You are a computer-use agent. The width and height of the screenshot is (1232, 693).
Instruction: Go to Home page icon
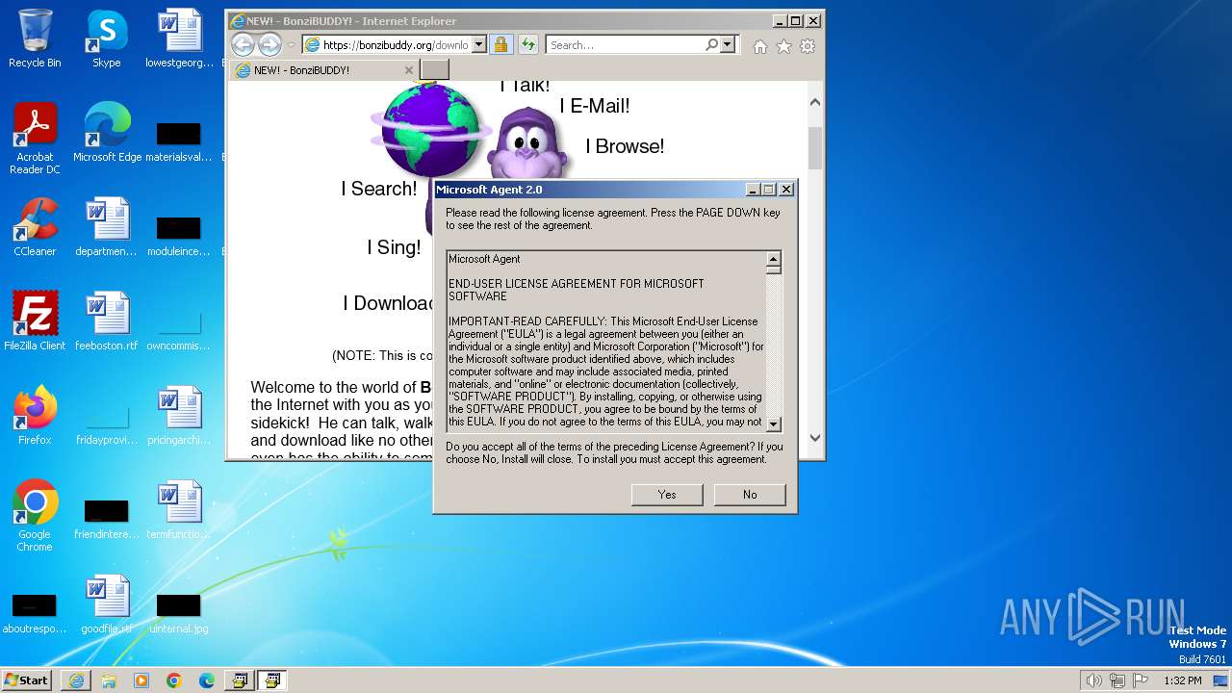(x=760, y=46)
